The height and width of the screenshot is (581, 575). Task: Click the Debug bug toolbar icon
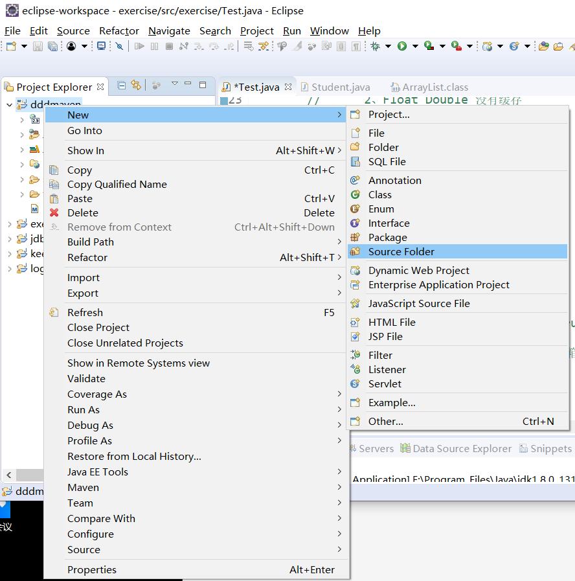(x=376, y=47)
